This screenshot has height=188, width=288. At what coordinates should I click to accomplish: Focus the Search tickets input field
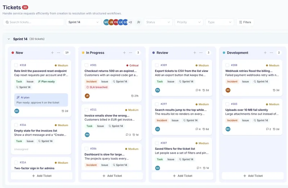click(x=33, y=22)
